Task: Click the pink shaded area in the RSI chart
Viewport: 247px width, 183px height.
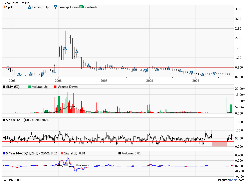Action: click(220, 144)
